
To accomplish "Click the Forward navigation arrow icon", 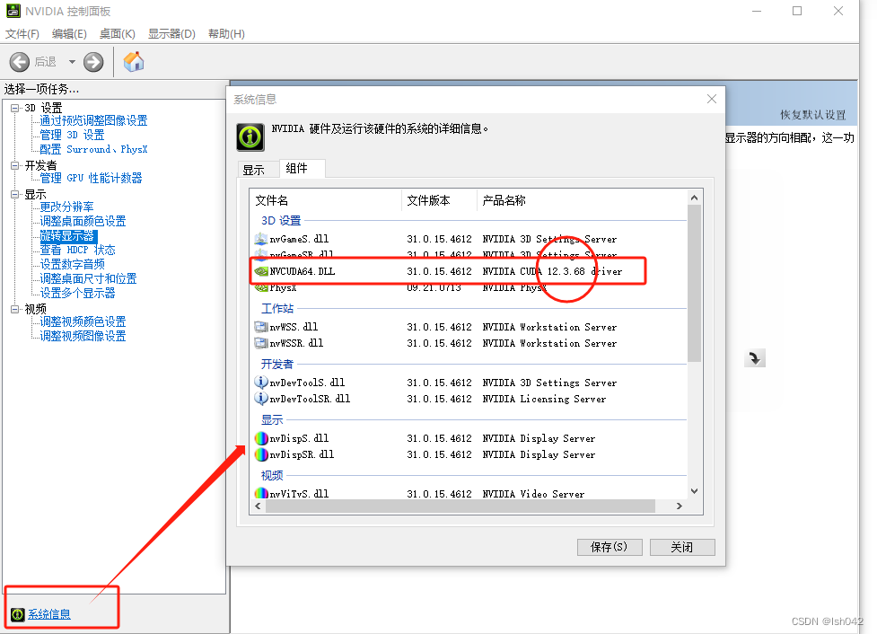I will 92,62.
